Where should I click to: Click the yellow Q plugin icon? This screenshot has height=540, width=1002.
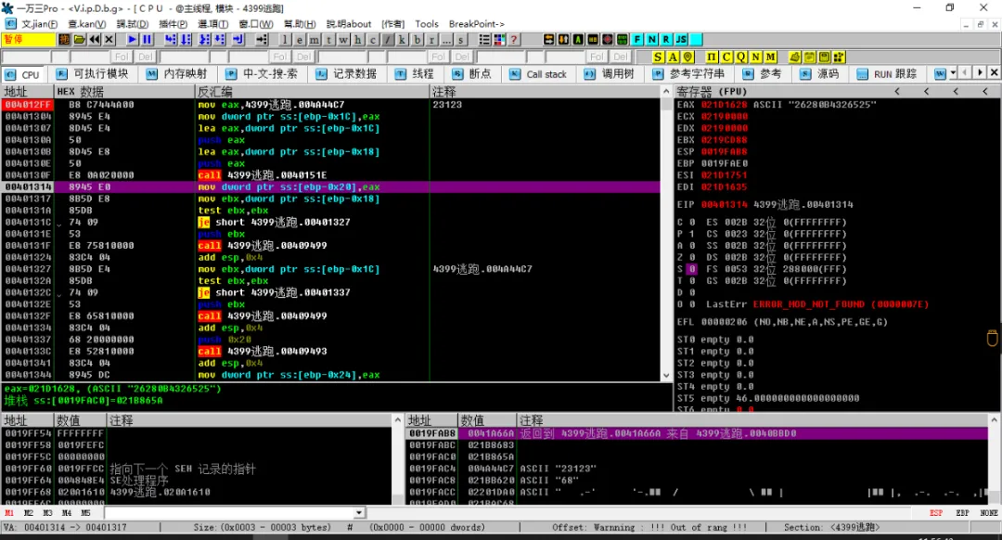pos(741,57)
